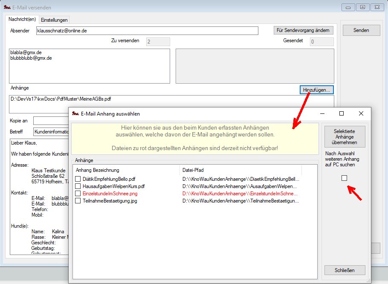388x284 pixels.
Task: Select the TeilnahmeBestaetigung.jpg checkbox
Action: [x=78, y=201]
